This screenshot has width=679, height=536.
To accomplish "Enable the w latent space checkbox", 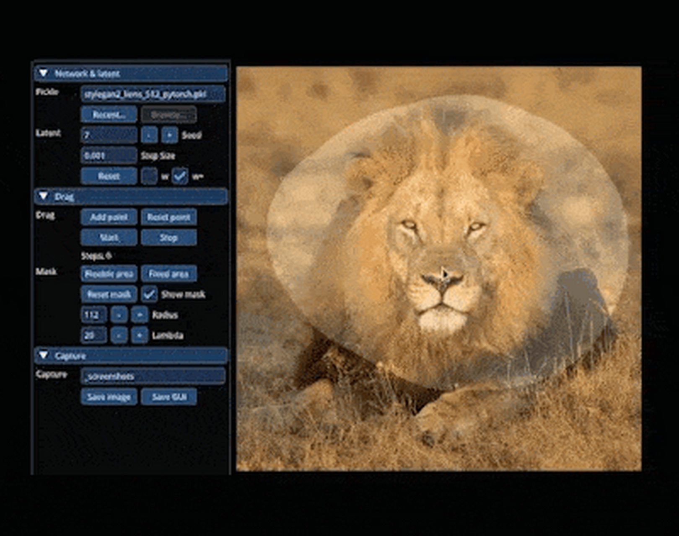I will [149, 176].
